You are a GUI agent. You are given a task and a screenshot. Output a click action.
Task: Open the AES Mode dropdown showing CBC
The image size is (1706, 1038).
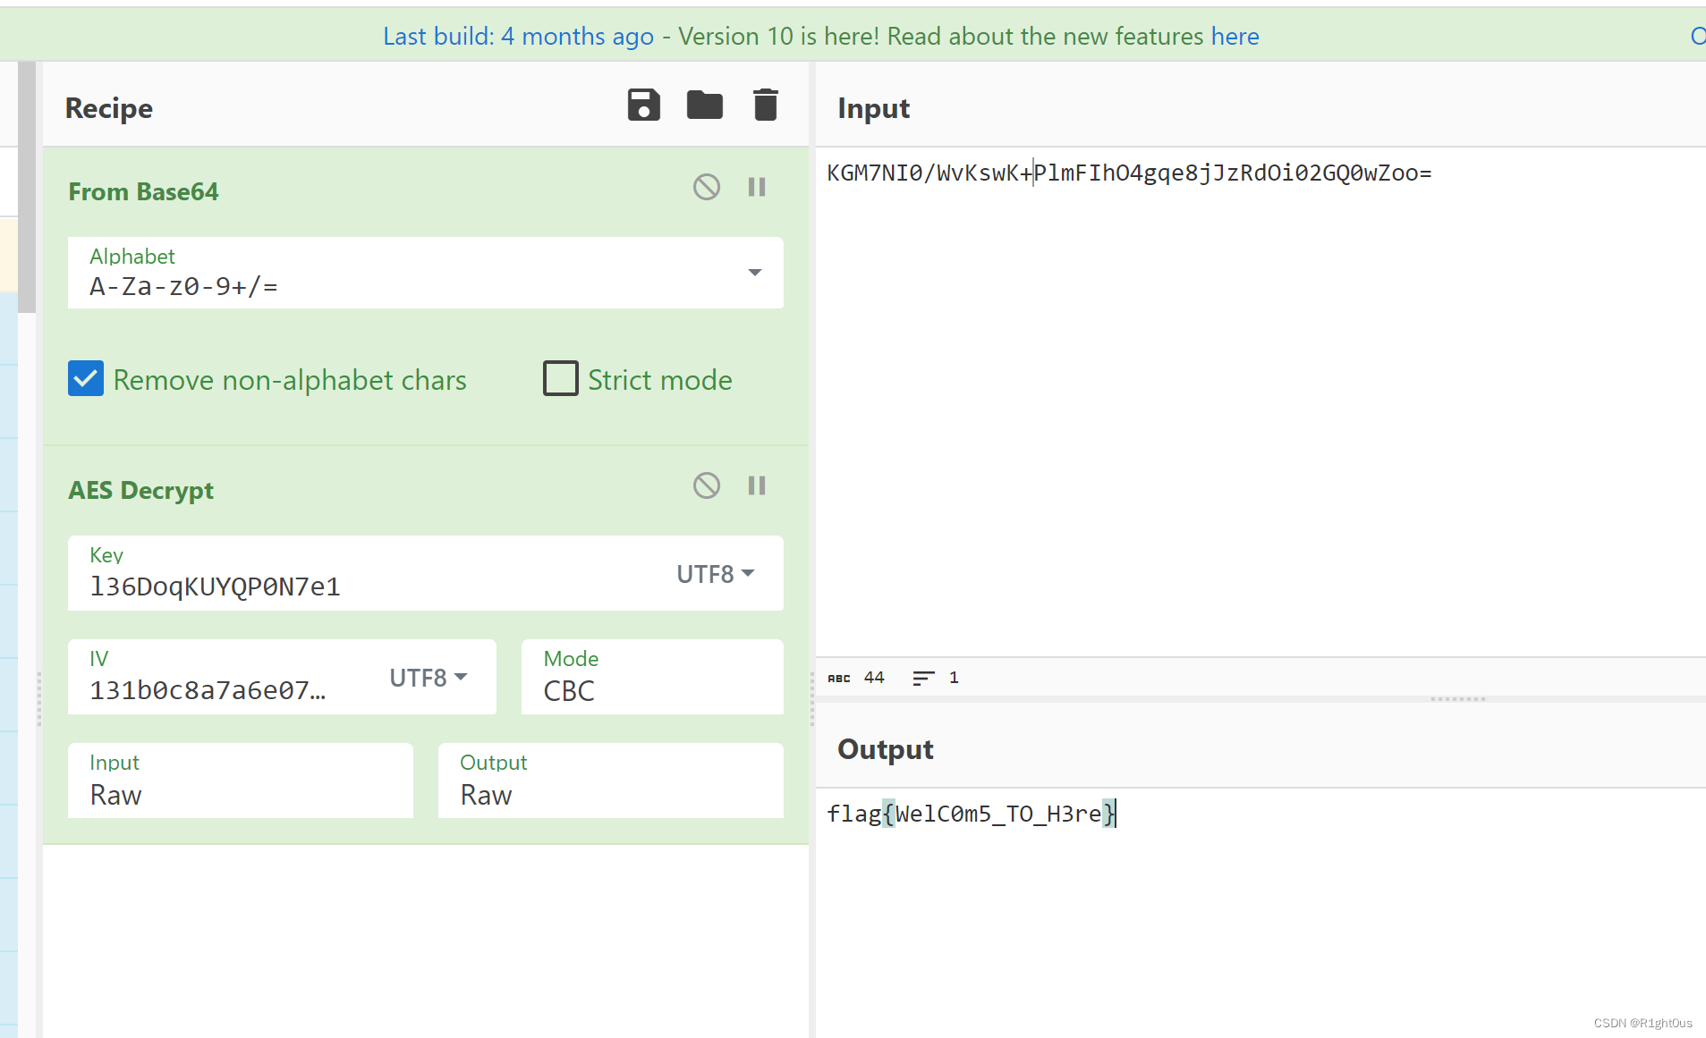coord(652,677)
